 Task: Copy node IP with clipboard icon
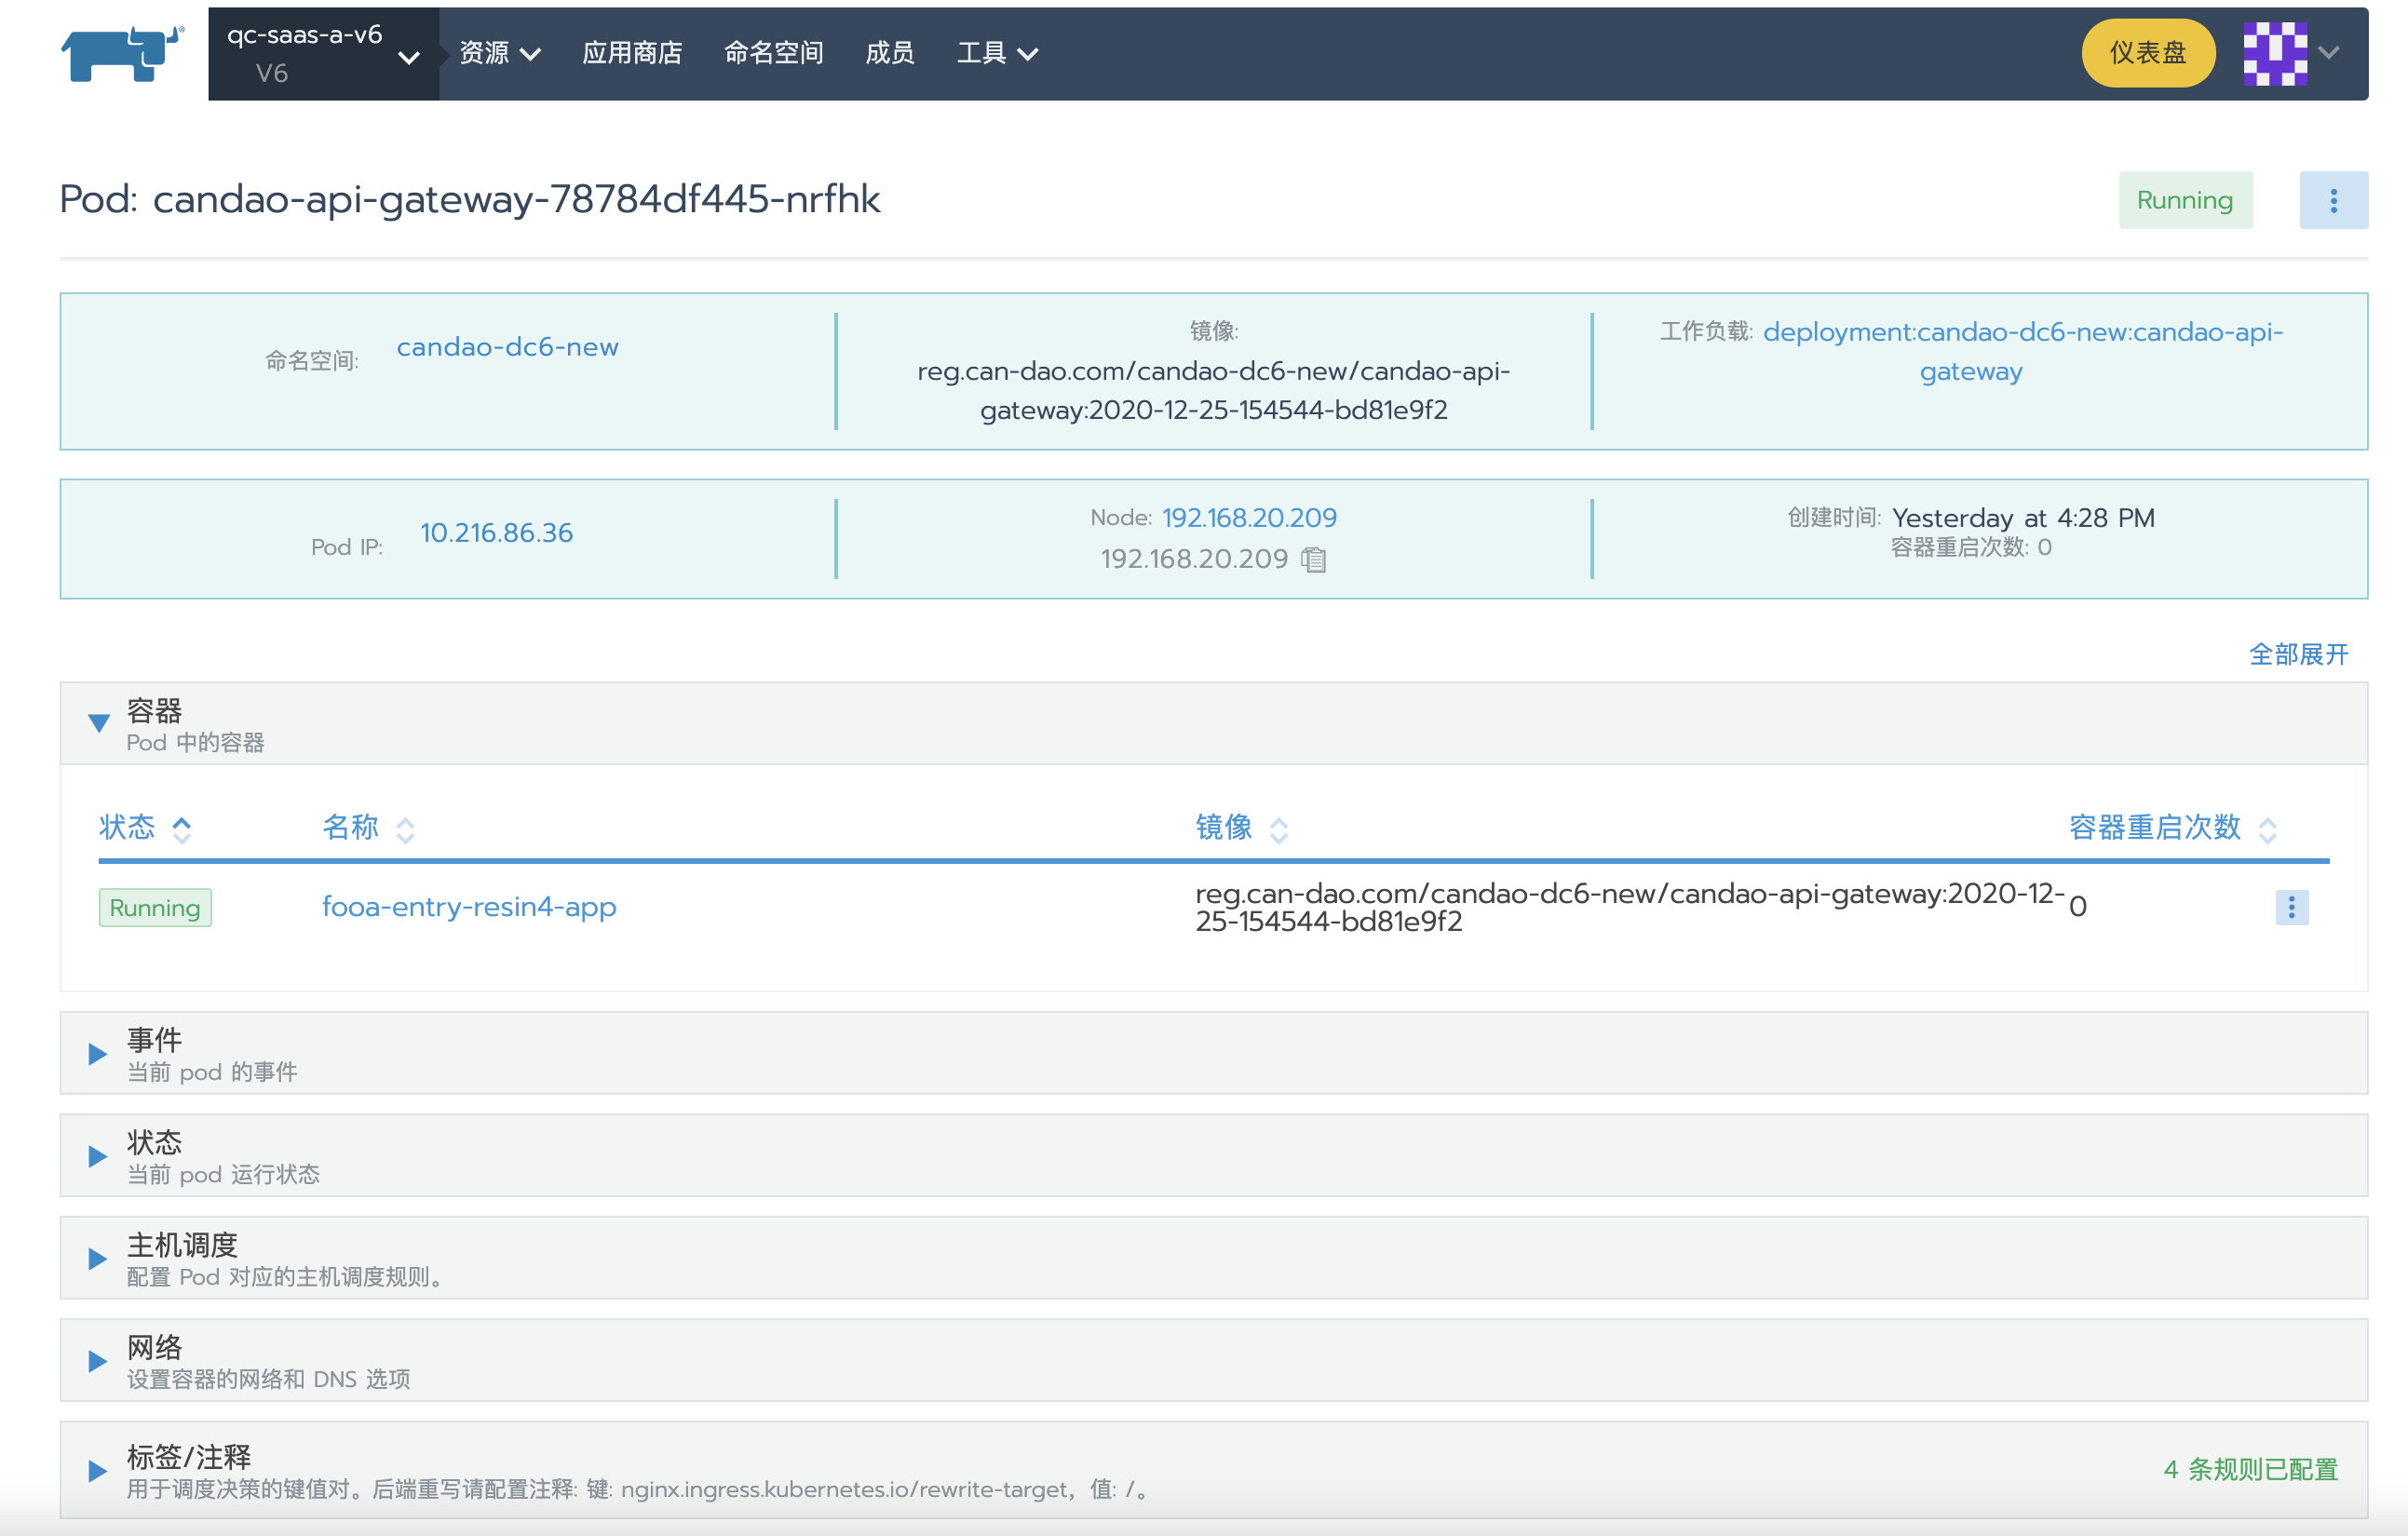click(x=1314, y=560)
